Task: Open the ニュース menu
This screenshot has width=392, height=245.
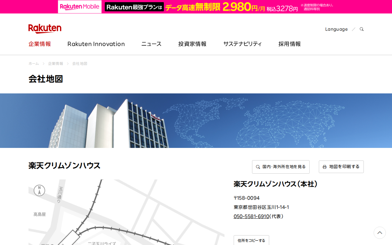Action: pyautogui.click(x=151, y=44)
